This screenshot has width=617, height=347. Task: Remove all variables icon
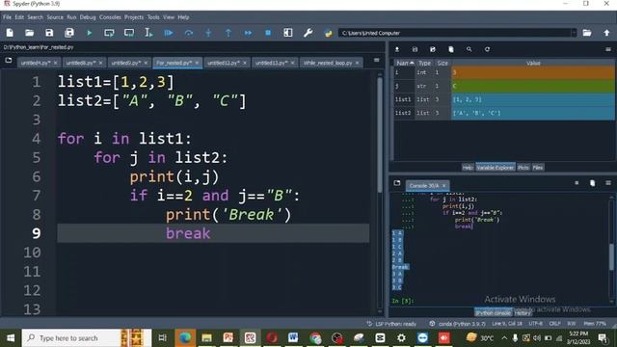pos(451,49)
